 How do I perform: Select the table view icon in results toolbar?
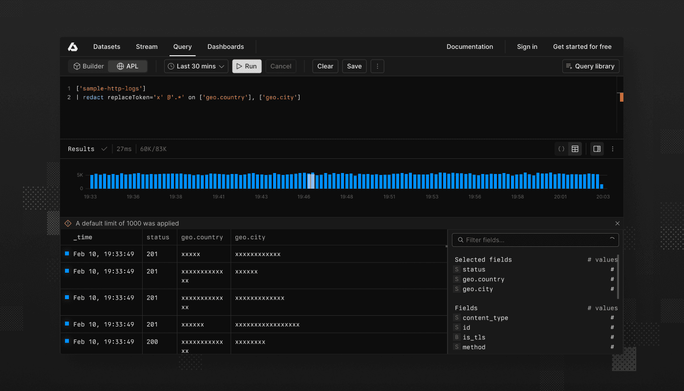[x=575, y=149]
